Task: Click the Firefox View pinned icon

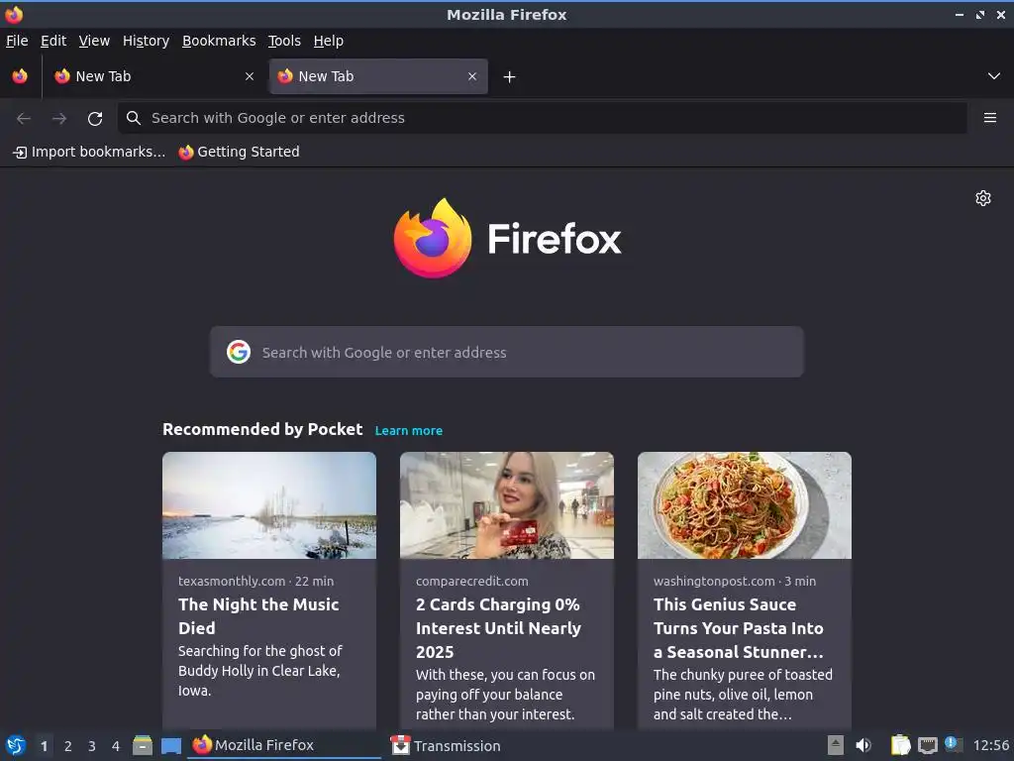Action: tap(20, 76)
